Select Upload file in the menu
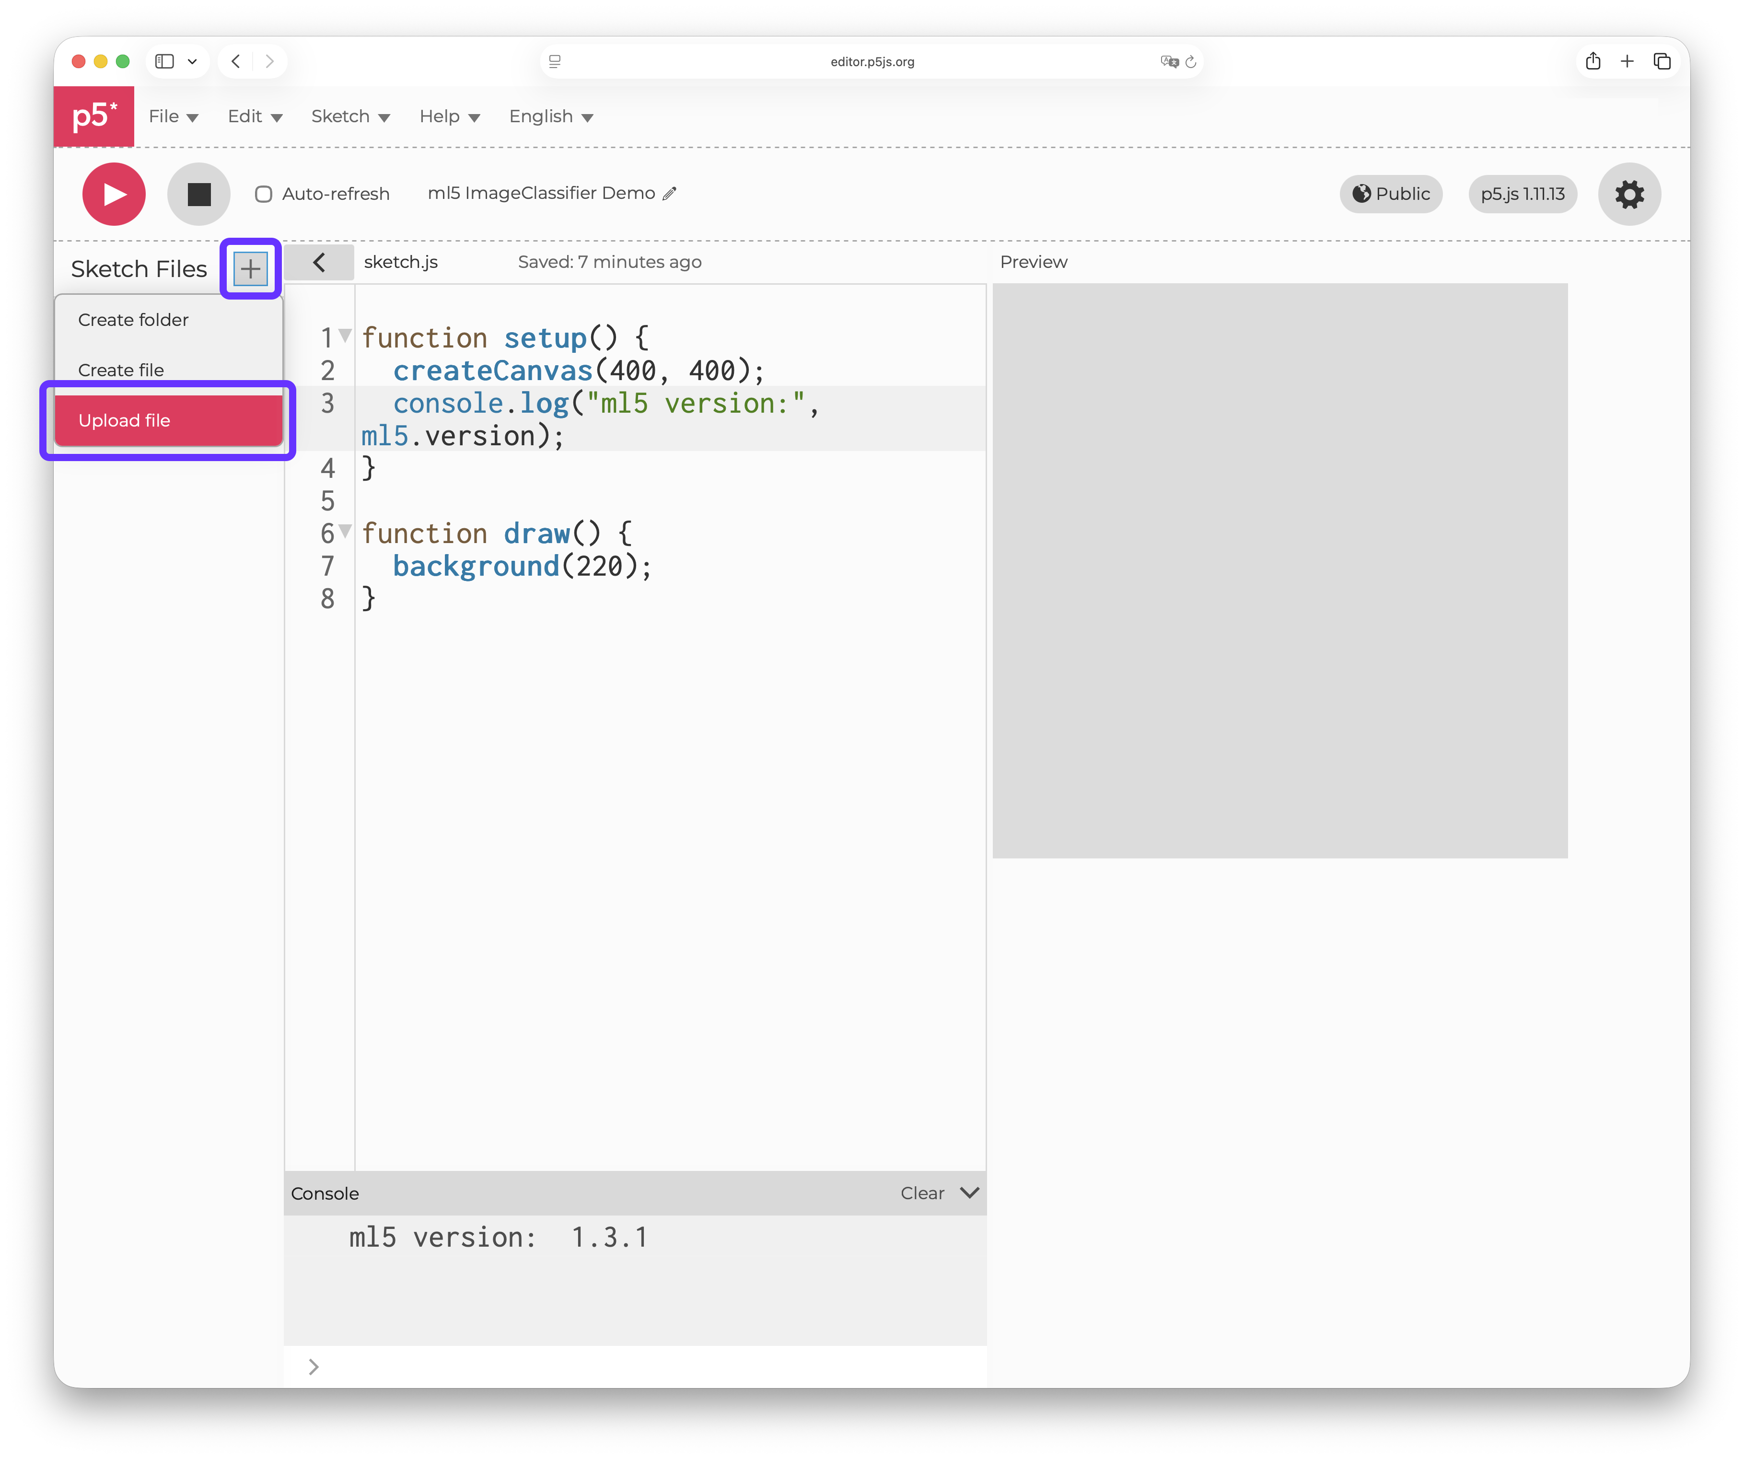Image resolution: width=1744 pixels, height=1459 pixels. pos(169,420)
